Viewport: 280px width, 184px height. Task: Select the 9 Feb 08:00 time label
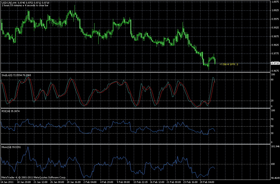tap(123, 182)
